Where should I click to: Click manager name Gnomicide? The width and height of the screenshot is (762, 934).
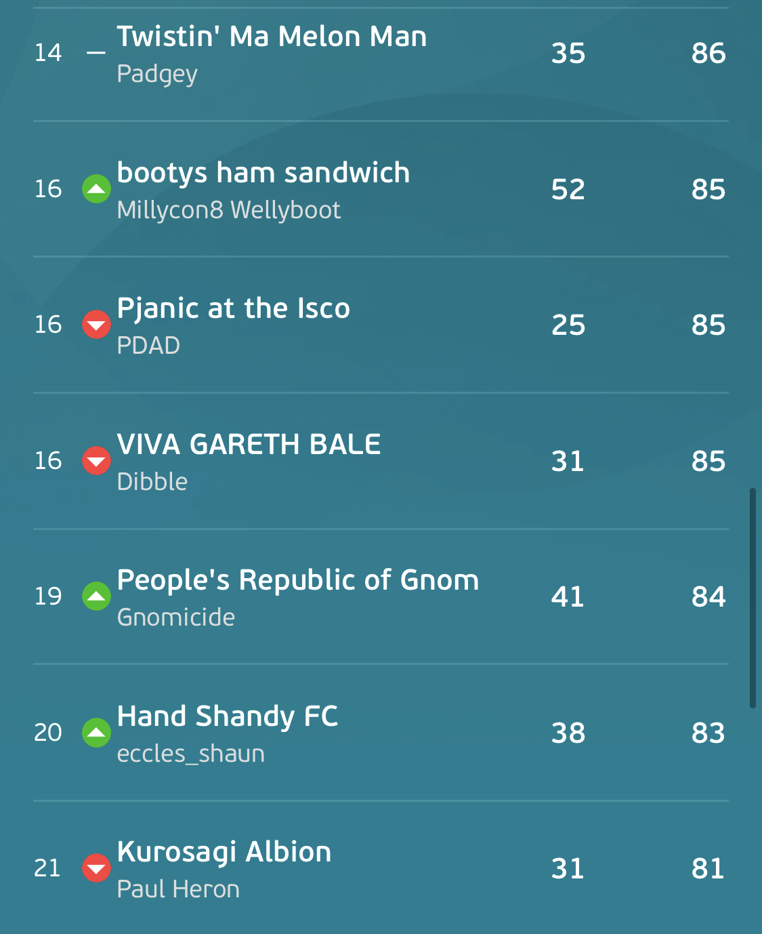(176, 617)
